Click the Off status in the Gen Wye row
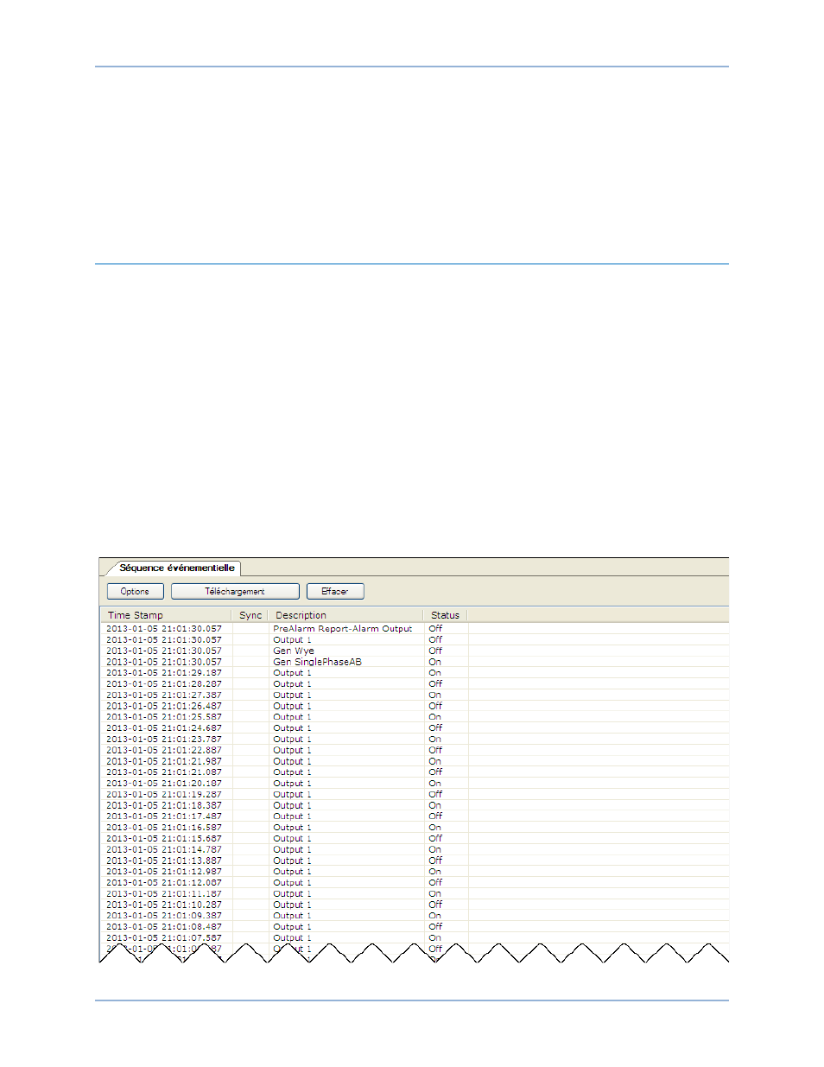The width and height of the screenshot is (824, 1067). click(435, 651)
